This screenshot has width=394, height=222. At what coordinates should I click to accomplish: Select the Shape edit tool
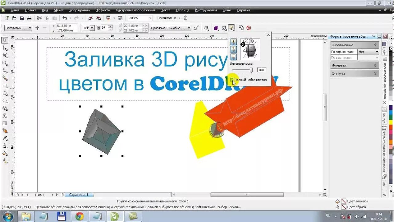click(5, 48)
